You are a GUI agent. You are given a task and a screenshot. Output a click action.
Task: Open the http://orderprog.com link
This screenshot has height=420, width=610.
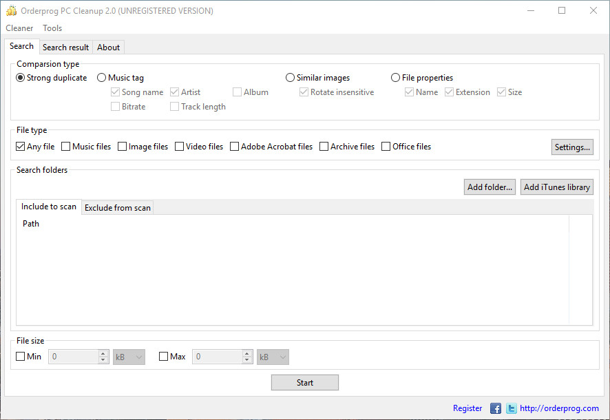coord(560,408)
